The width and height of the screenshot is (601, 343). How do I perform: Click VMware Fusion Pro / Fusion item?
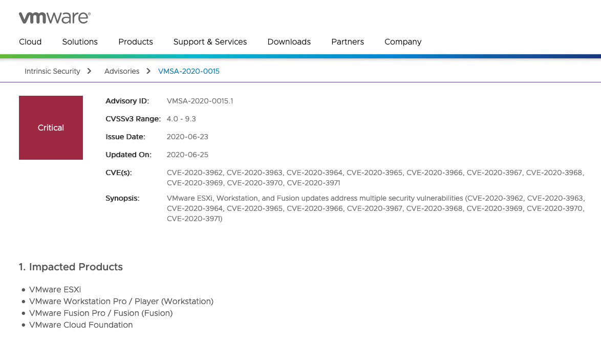point(101,313)
